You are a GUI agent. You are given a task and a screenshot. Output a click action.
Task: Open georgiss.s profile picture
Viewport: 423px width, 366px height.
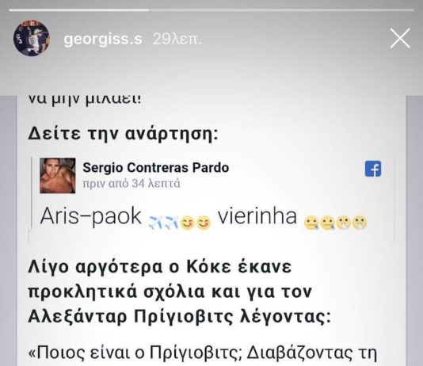click(x=32, y=38)
